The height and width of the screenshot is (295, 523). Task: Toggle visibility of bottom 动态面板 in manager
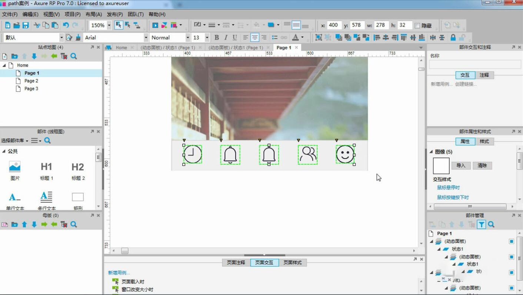pos(512,288)
